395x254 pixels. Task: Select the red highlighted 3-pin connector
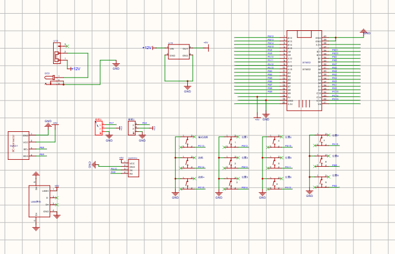[x=99, y=128]
